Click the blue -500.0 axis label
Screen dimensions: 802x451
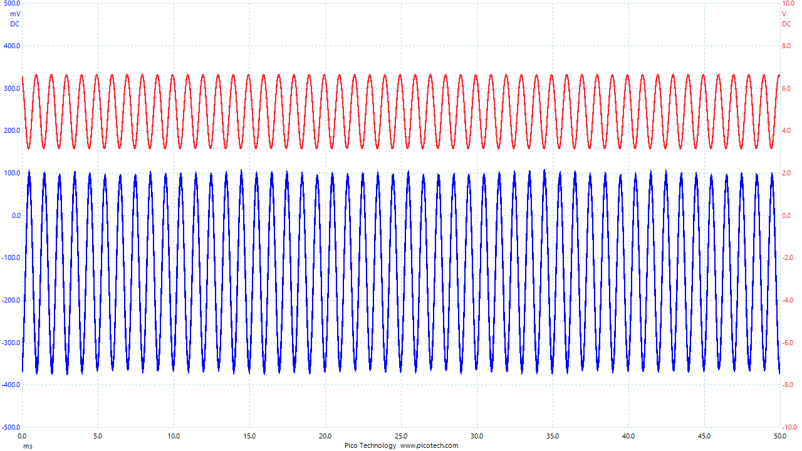(11, 427)
